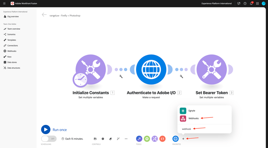
Task: Click wrench between Initialize Constants and Authenticate
Action: [x=121, y=76]
